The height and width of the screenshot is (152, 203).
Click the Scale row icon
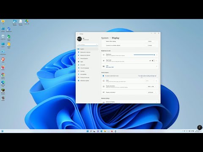click(x=104, y=81)
